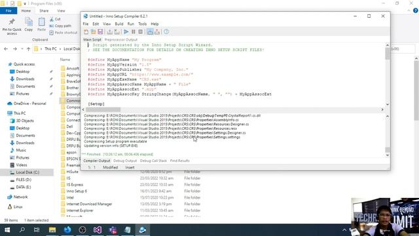
Task: Open taskbar search
Action: (x=22, y=230)
